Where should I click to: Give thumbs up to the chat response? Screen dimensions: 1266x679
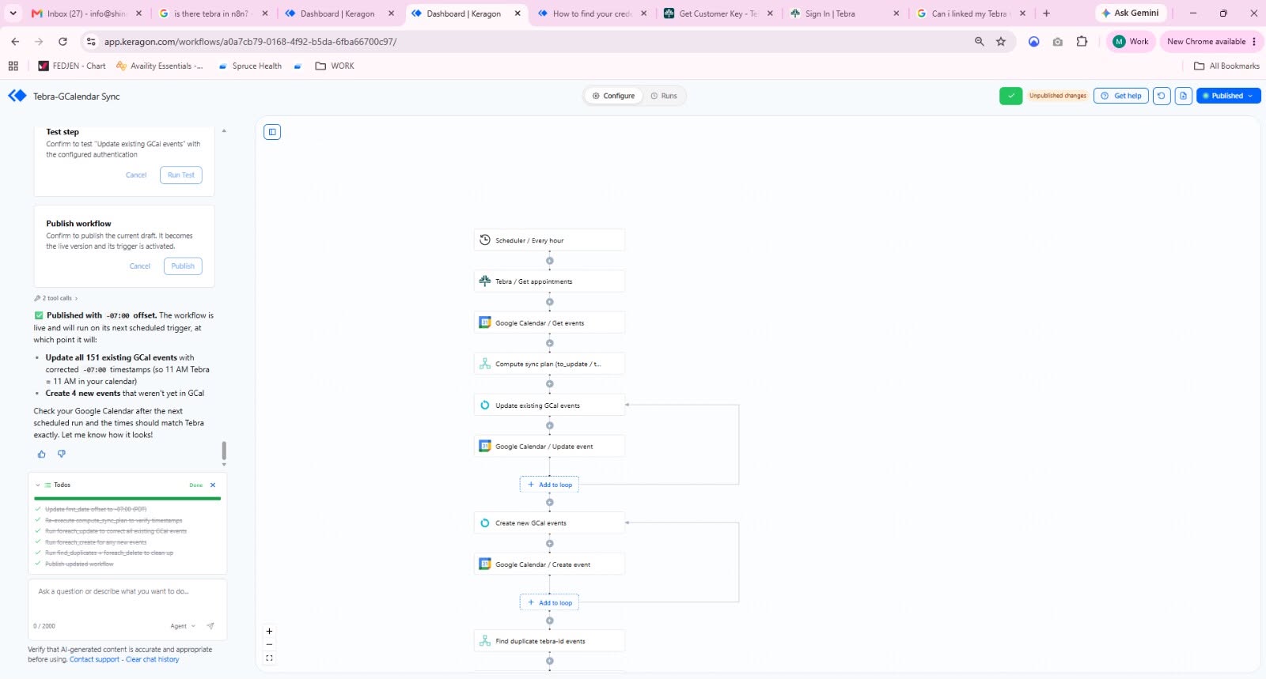click(x=41, y=454)
